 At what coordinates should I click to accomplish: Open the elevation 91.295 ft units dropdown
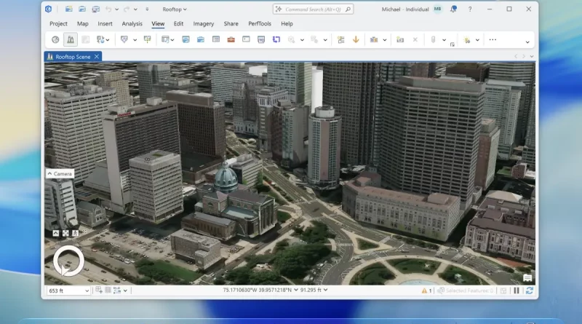pyautogui.click(x=325, y=290)
